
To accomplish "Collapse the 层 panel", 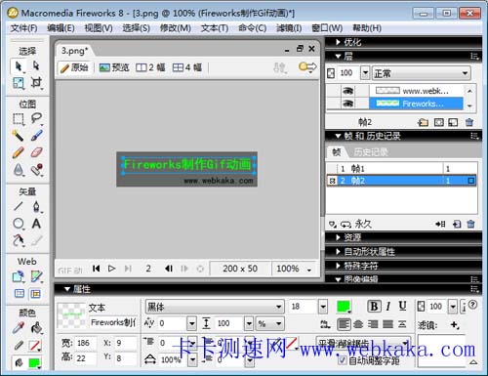I will click(338, 57).
